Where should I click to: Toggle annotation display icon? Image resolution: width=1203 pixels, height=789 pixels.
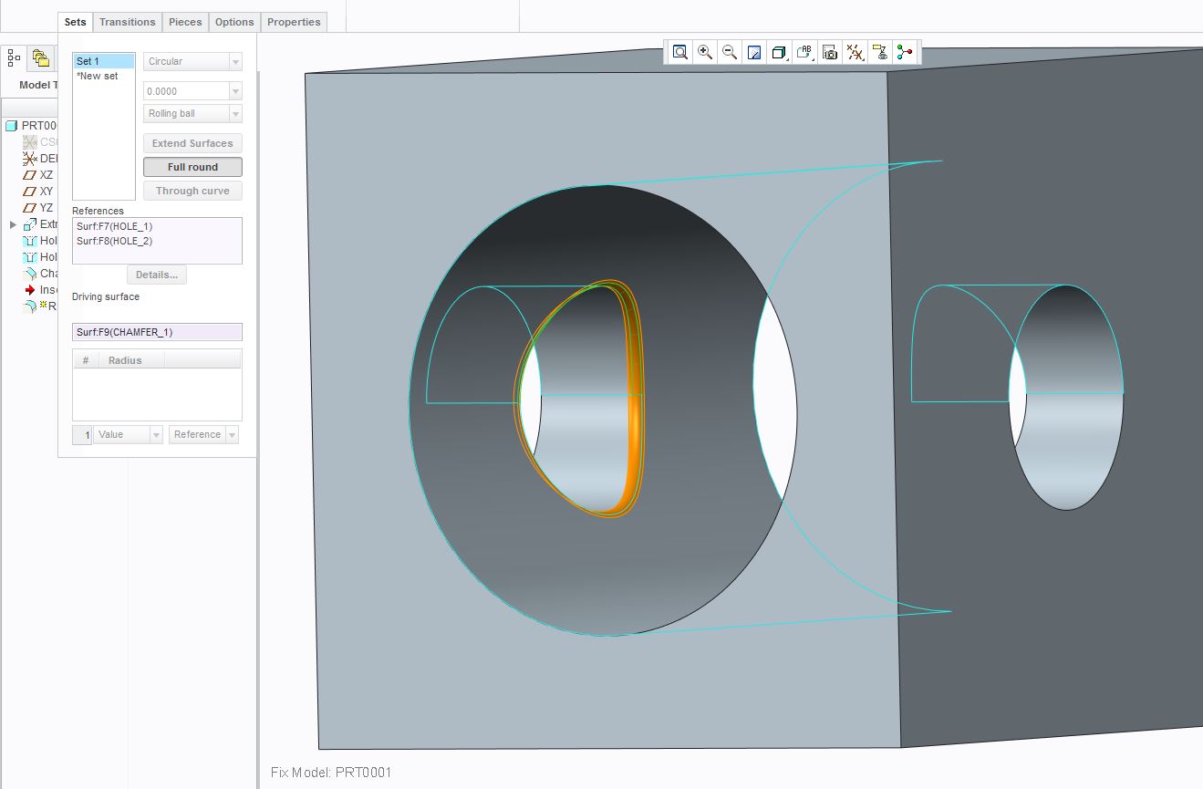pos(879,52)
